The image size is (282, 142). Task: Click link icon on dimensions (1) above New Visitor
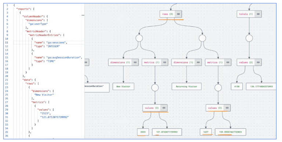point(135,62)
